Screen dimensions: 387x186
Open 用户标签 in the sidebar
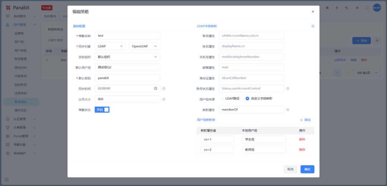pos(21,50)
